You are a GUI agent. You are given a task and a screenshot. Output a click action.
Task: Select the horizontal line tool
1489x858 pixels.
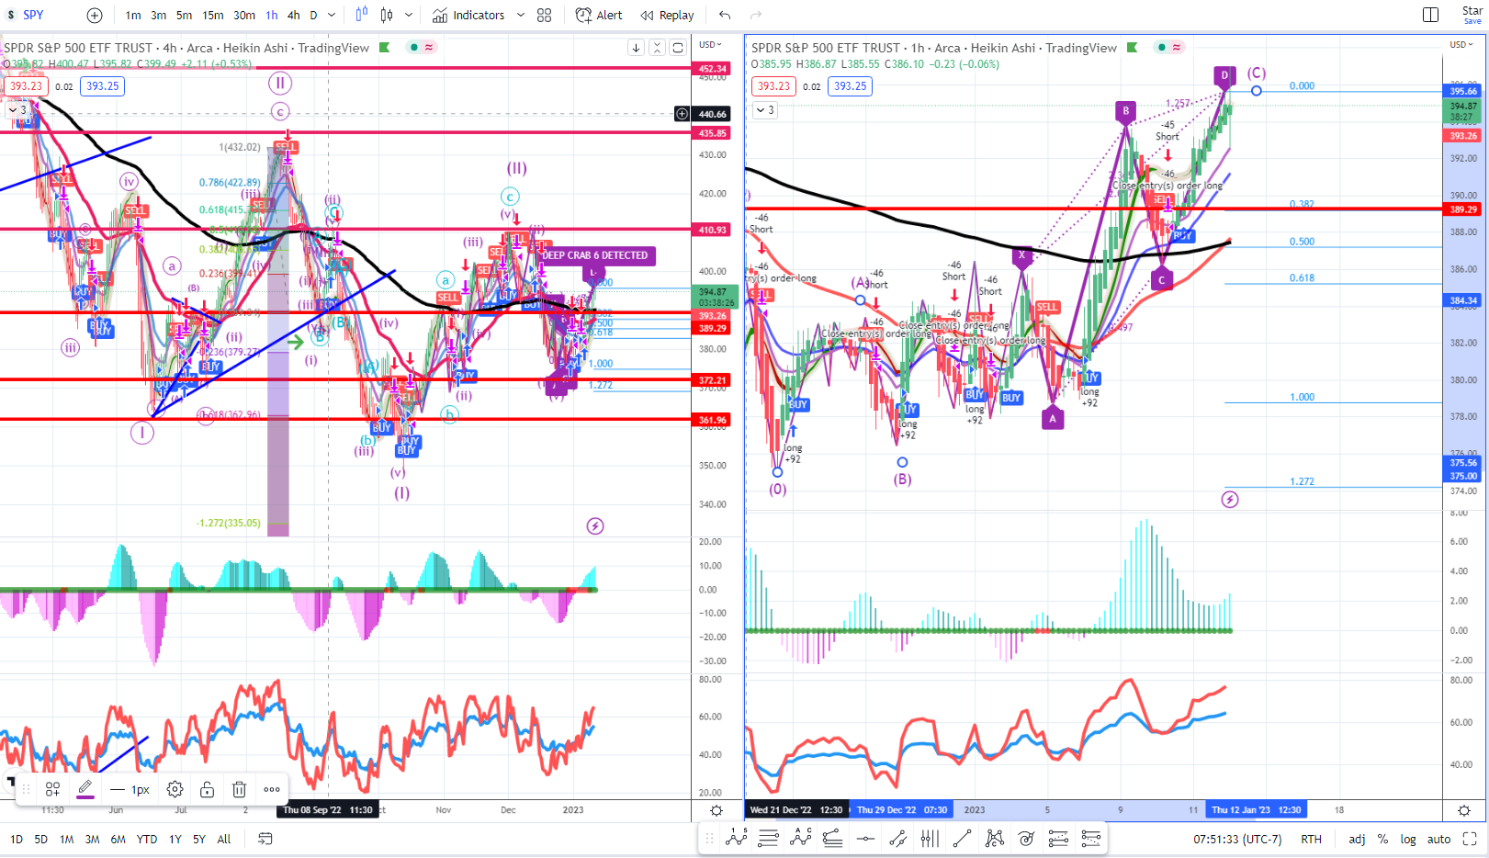click(x=865, y=838)
